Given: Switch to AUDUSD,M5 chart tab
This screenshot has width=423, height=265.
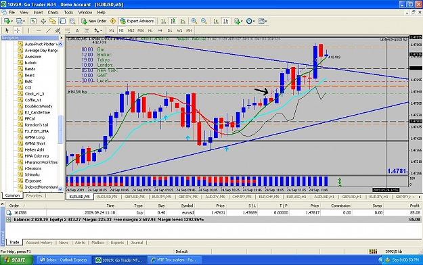Looking at the screenshot, I should [107, 197].
